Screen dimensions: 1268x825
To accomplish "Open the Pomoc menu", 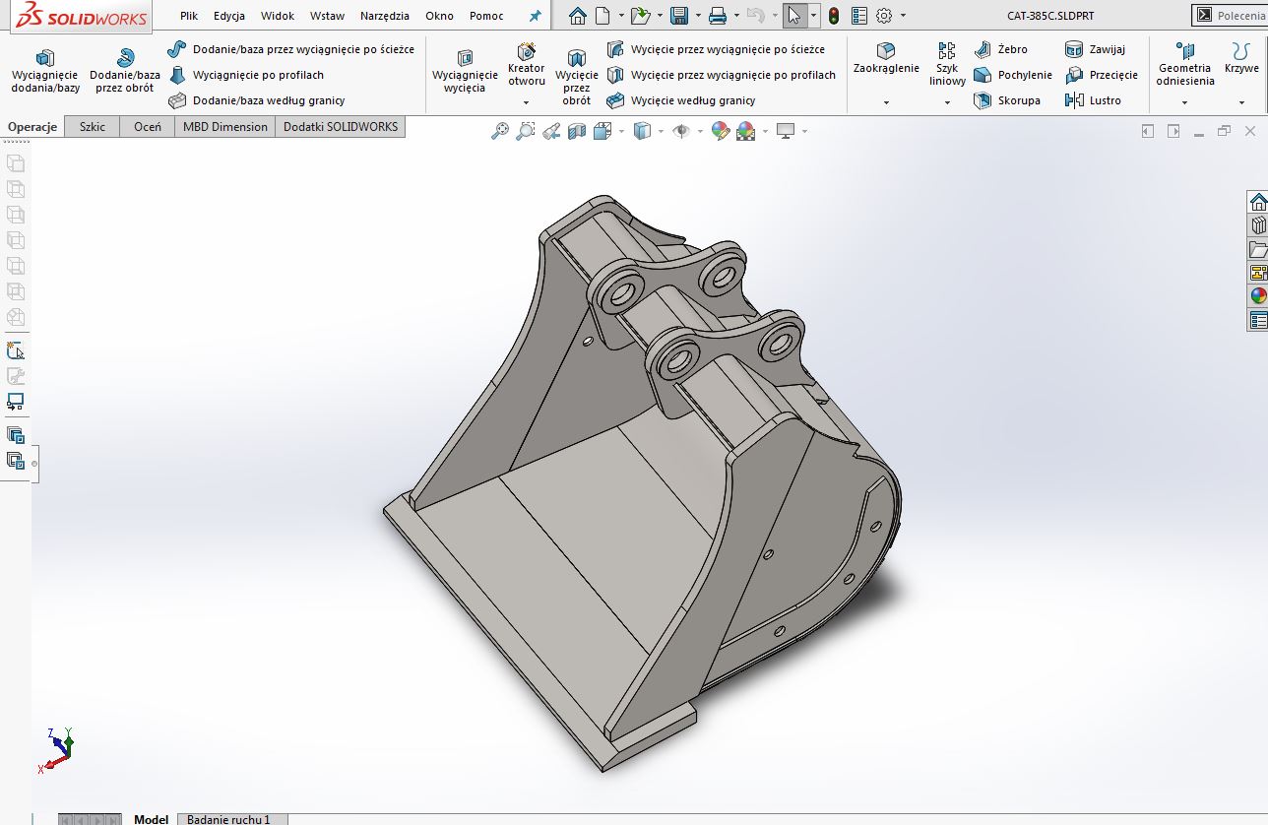I will 486,16.
